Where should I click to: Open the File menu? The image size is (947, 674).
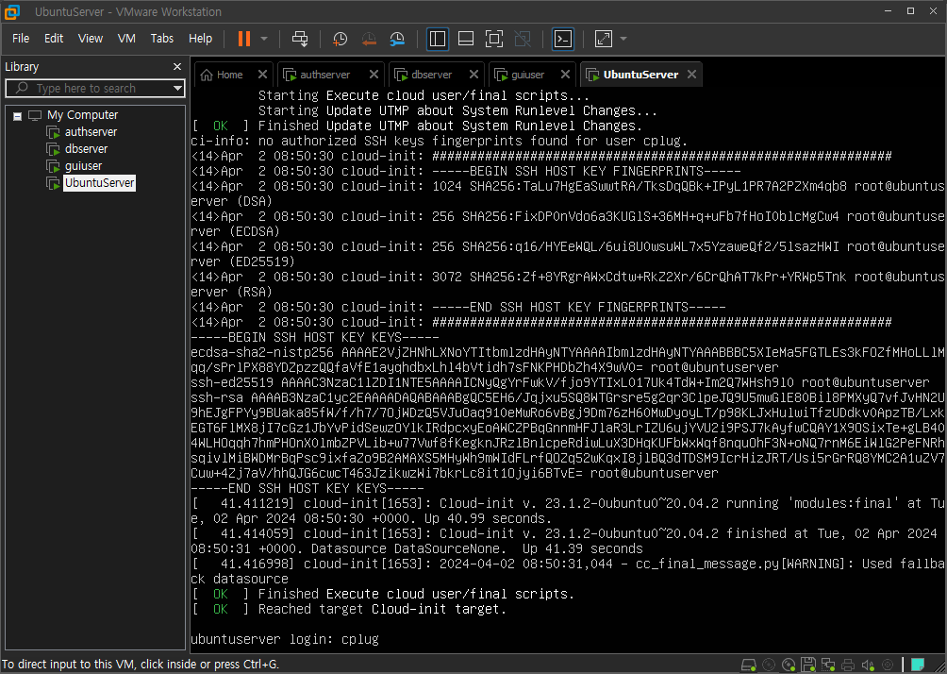click(21, 38)
